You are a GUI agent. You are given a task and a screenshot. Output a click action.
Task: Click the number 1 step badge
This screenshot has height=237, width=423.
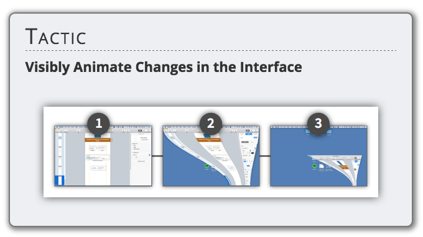[x=98, y=123]
